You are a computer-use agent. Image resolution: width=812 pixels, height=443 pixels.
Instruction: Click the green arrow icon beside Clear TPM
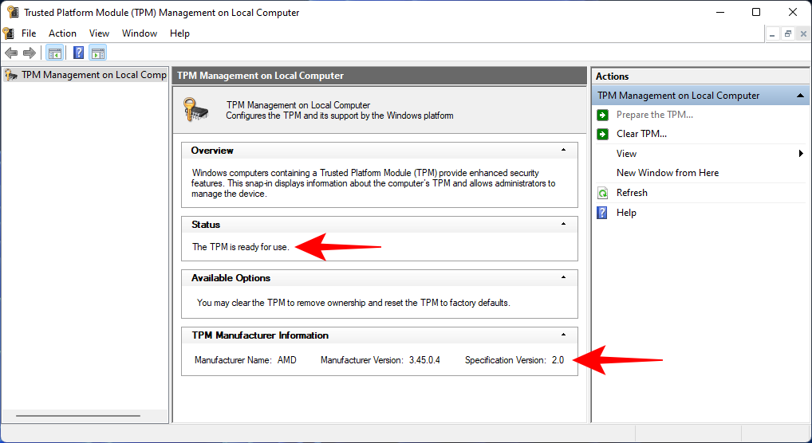602,134
